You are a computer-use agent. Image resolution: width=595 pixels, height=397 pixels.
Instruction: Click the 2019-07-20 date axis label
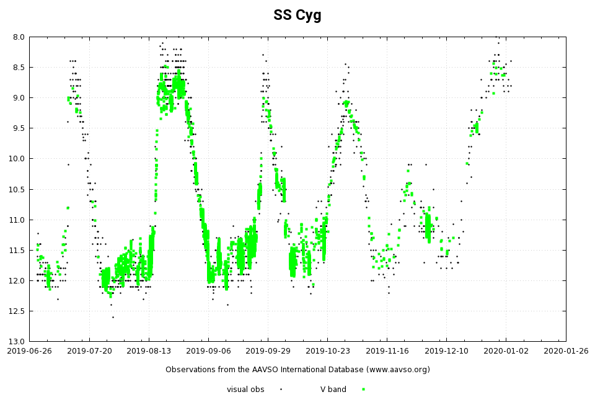coord(89,350)
